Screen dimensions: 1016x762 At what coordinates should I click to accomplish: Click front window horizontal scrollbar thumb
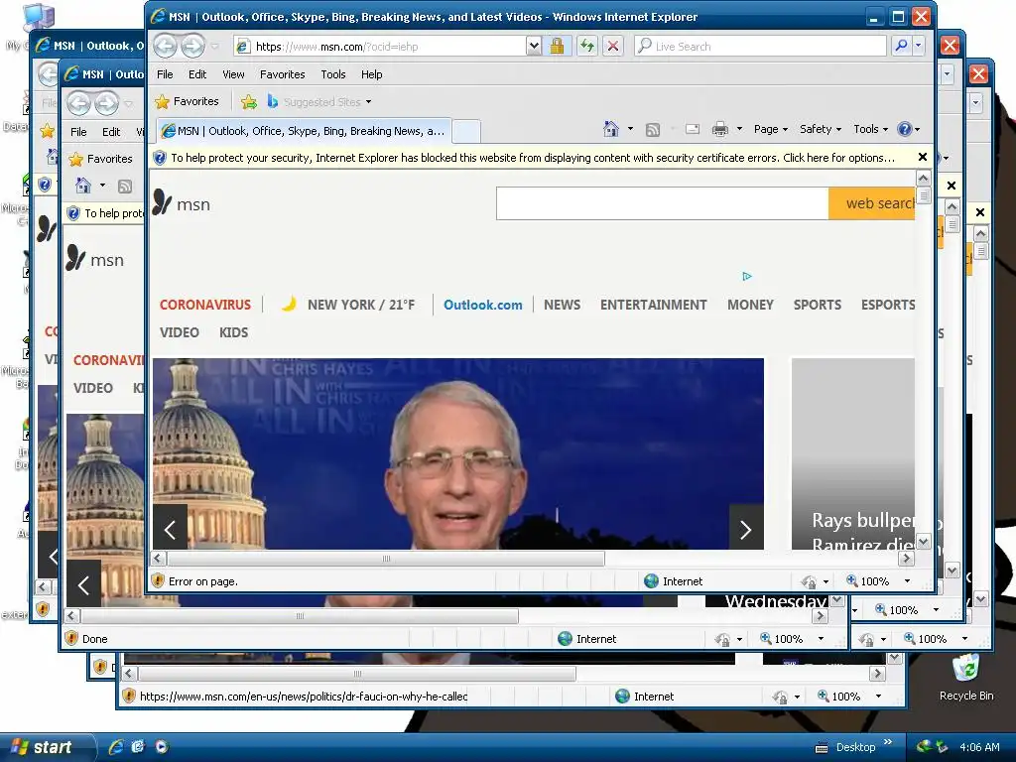(386, 559)
